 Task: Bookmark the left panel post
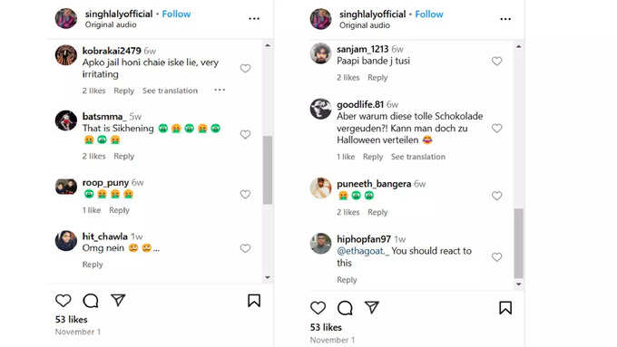point(254,301)
